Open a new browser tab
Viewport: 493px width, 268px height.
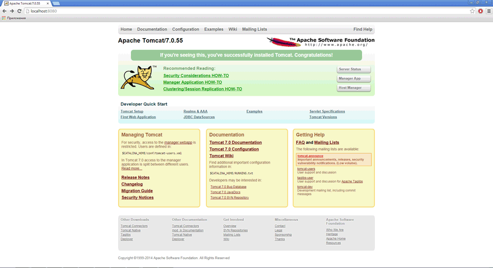[x=56, y=4]
